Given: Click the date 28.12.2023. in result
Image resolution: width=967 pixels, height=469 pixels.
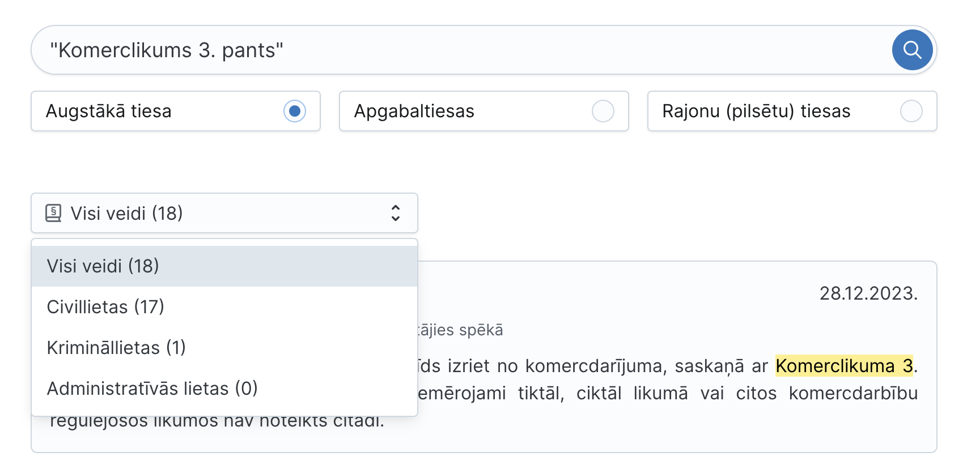Looking at the screenshot, I should point(868,293).
